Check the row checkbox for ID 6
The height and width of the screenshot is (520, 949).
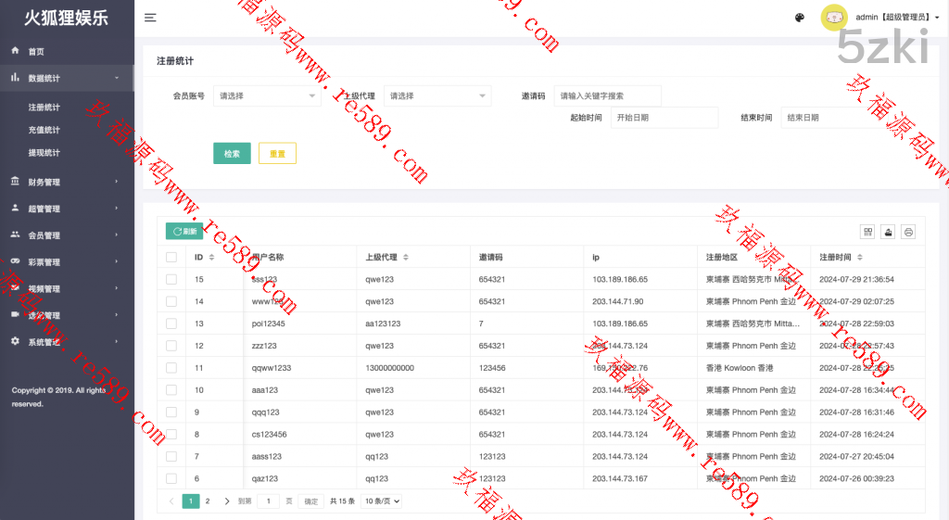click(171, 479)
